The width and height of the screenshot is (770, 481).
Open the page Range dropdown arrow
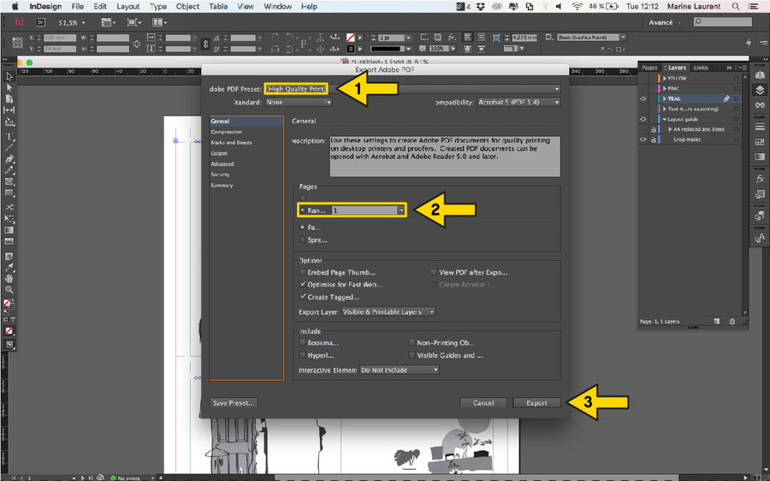coord(401,211)
